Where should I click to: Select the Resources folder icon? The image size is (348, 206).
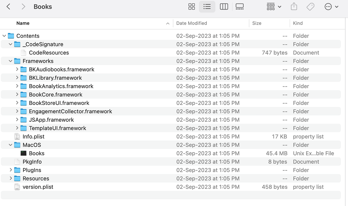[x=17, y=178]
